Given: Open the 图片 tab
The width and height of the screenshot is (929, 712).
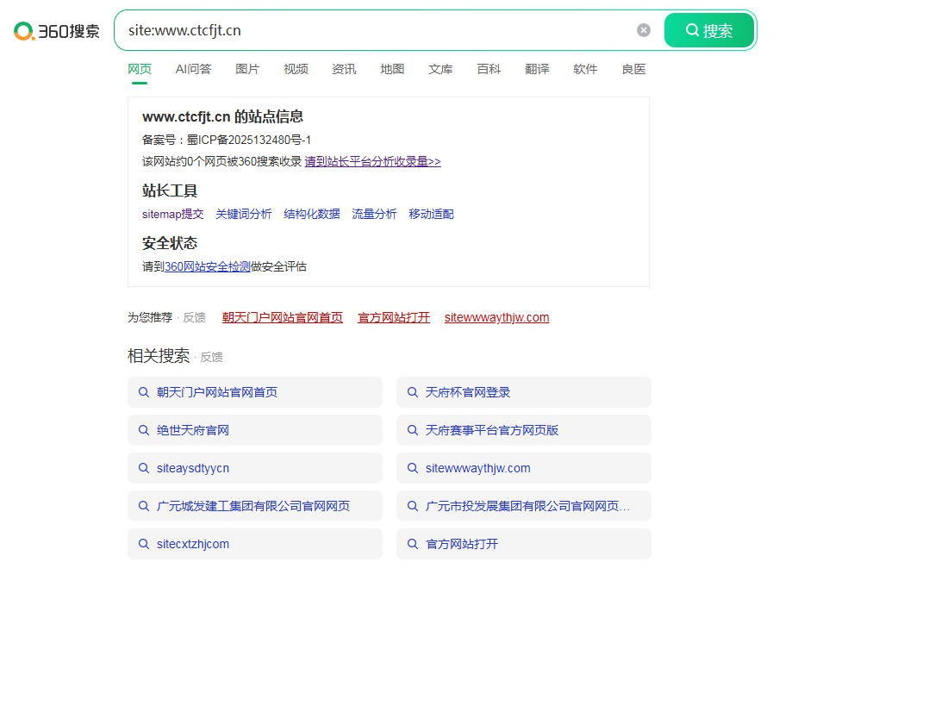Looking at the screenshot, I should 247,69.
